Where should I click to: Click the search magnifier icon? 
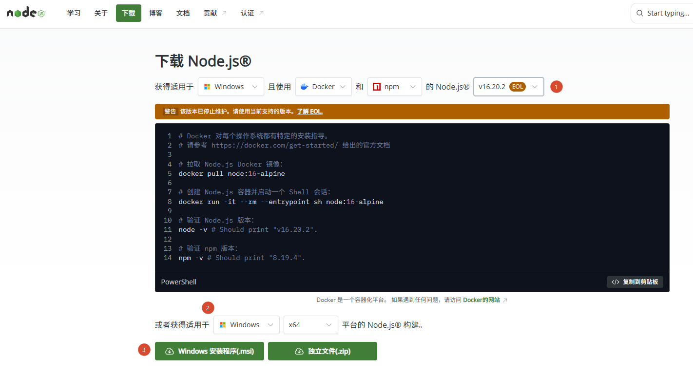pos(639,13)
